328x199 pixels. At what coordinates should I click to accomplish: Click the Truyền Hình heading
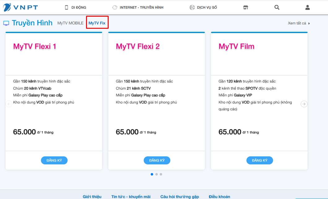tap(32, 23)
